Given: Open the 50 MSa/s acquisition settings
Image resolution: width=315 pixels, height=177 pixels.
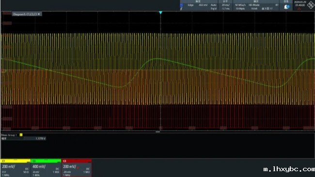Looking at the screenshot, I should pos(240,5).
